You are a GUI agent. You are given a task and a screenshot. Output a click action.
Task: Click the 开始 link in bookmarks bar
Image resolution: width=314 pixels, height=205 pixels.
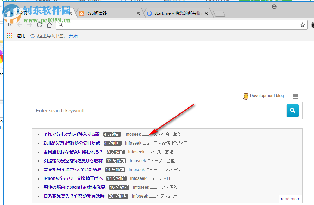click(73, 36)
